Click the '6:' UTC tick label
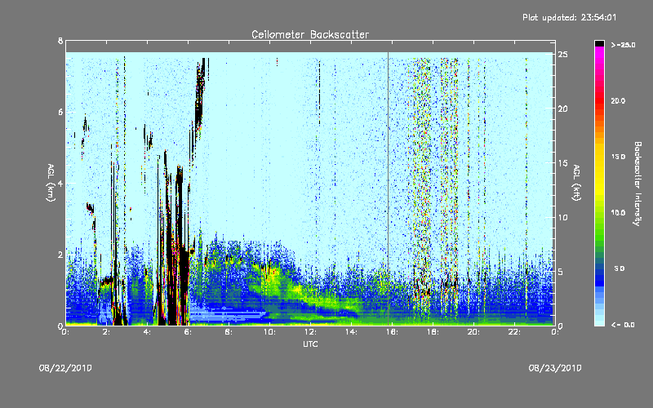 [x=189, y=332]
